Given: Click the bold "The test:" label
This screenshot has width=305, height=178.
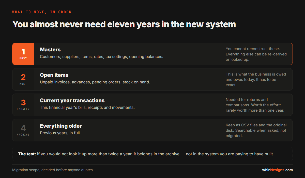Looking at the screenshot, I should click(27, 154).
